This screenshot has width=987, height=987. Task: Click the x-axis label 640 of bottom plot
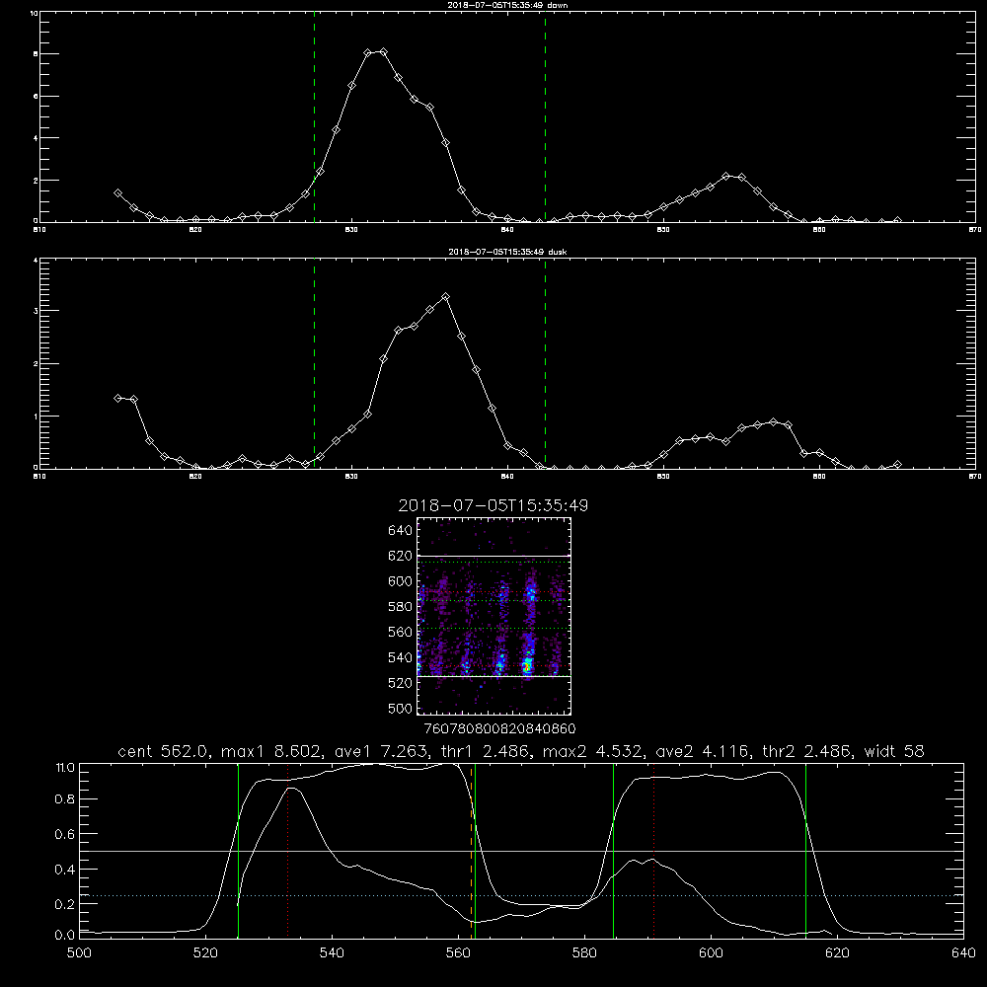coord(963,953)
